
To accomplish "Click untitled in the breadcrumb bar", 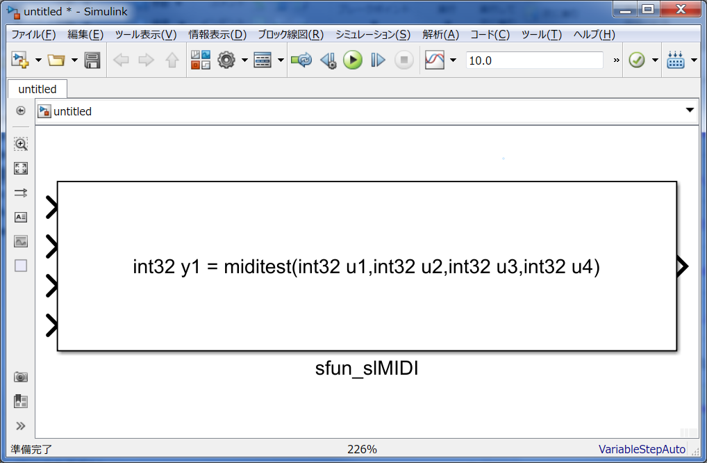I will coord(72,111).
